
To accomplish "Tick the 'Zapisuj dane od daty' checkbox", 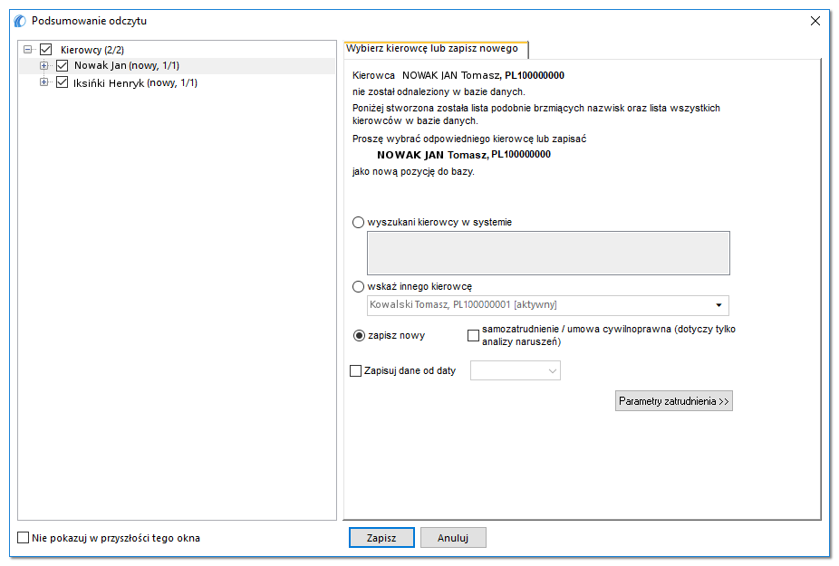I will [356, 370].
